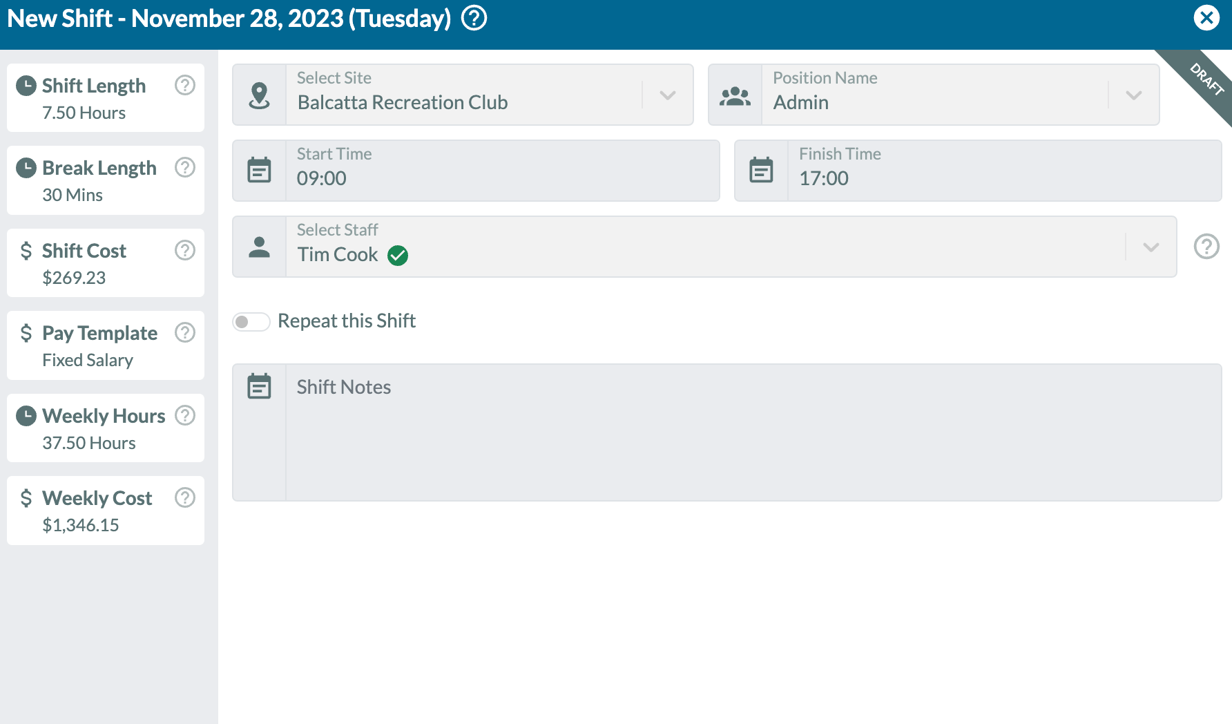Viewport: 1232px width, 724px height.
Task: Click the Pay Template Fixed Salary card
Action: tap(106, 345)
